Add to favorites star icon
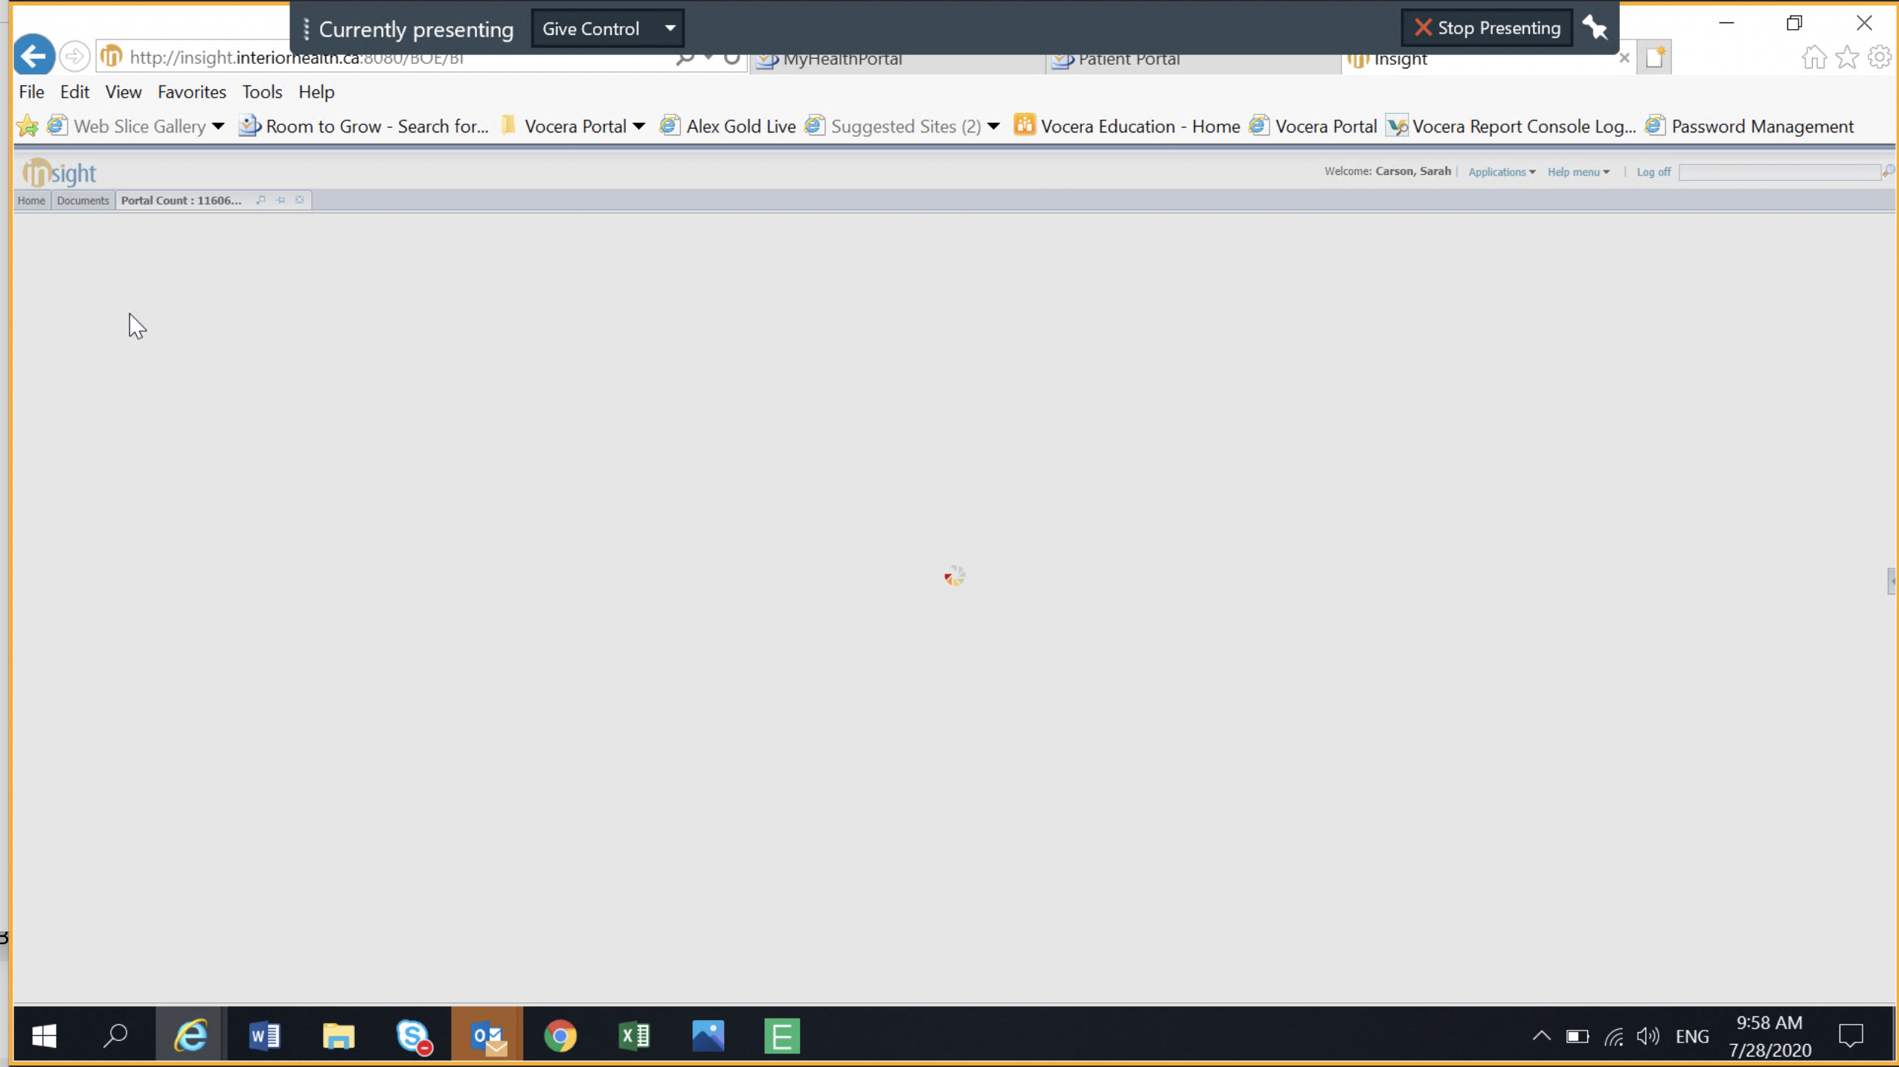 [x=1847, y=57]
